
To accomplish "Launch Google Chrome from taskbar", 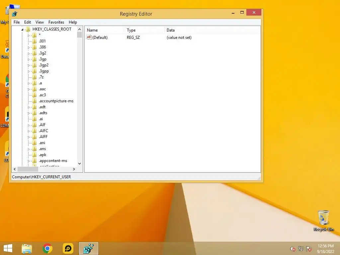I will (47, 248).
